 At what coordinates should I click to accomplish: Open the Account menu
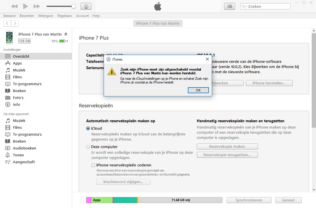(82, 16)
